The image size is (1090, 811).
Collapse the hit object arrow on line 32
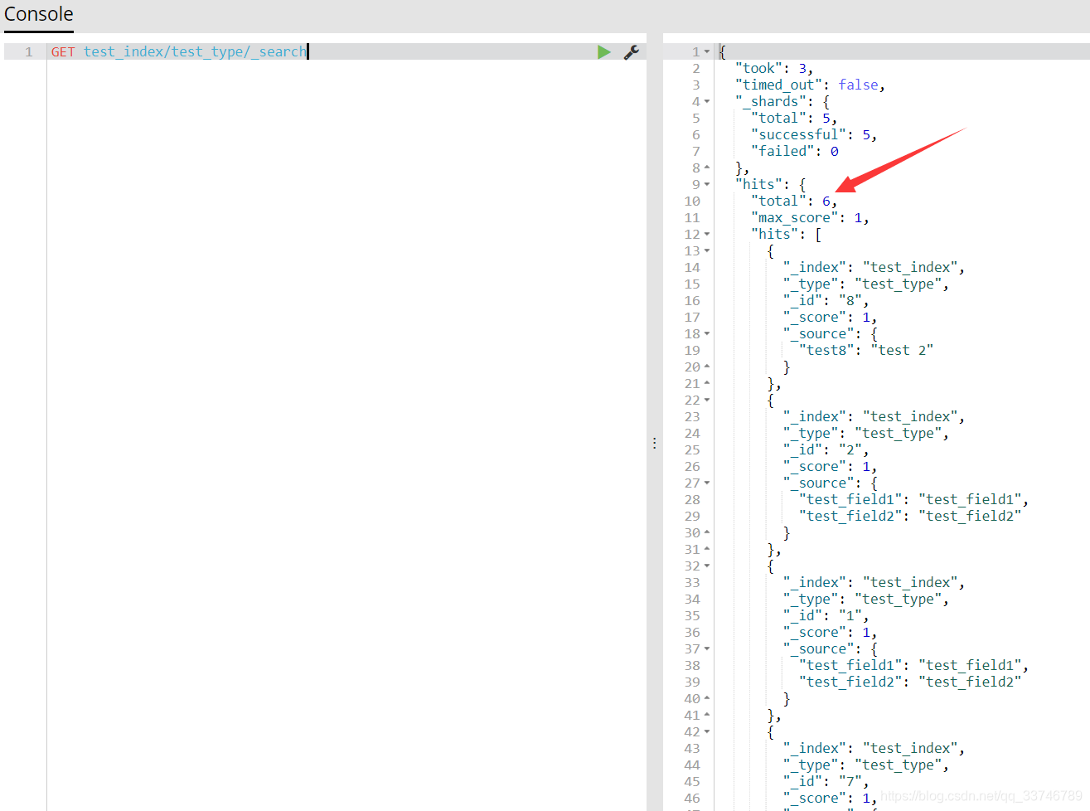pos(707,566)
